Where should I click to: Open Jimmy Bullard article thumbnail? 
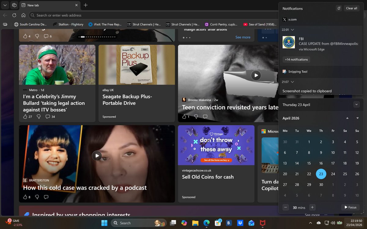[57, 65]
